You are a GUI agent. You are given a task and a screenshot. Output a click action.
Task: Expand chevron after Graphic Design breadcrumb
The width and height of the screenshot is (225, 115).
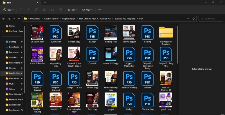click(77, 19)
